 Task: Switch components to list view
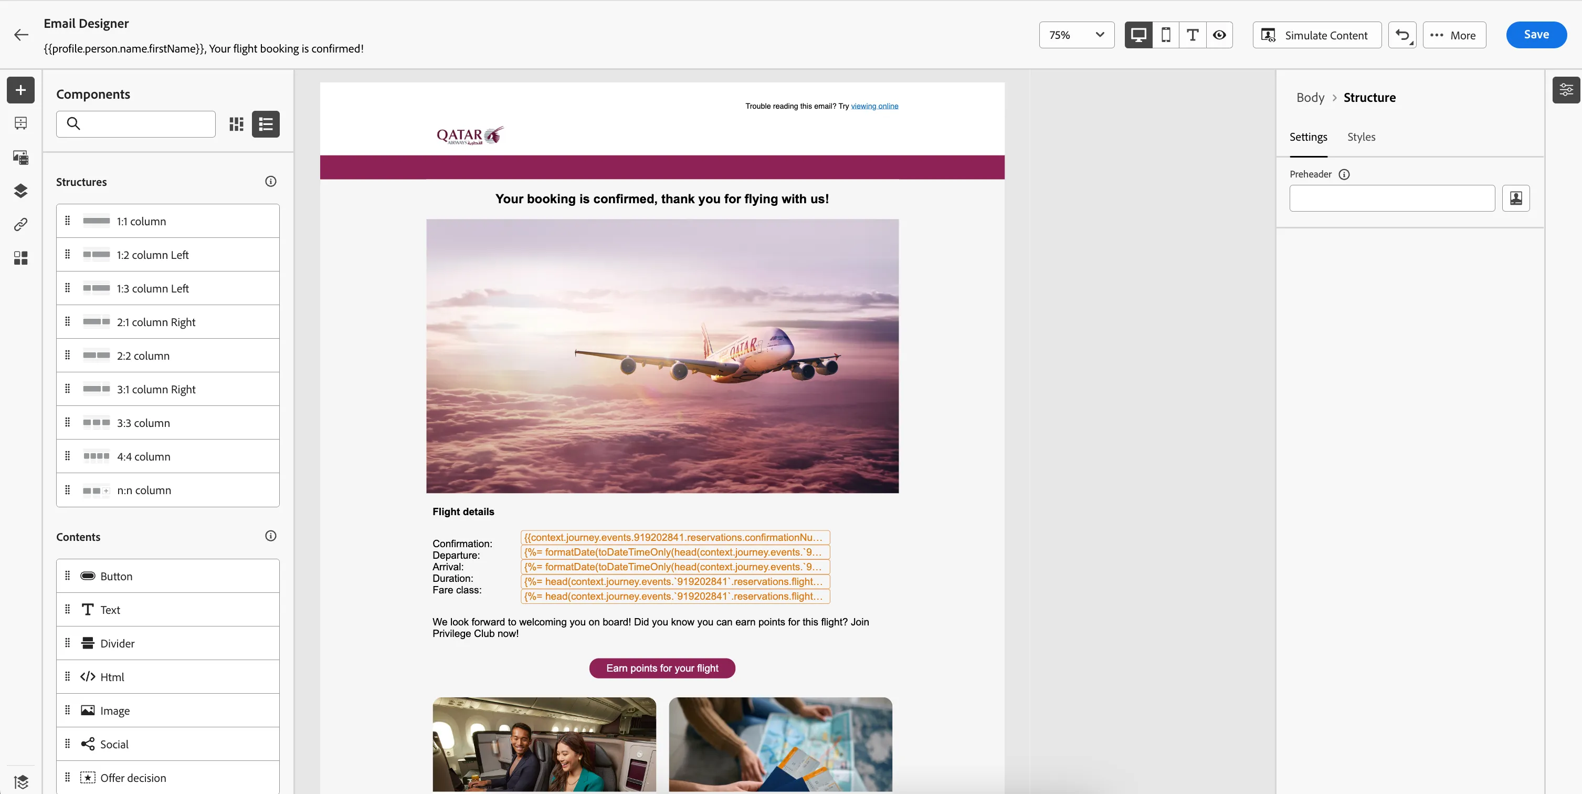tap(265, 124)
